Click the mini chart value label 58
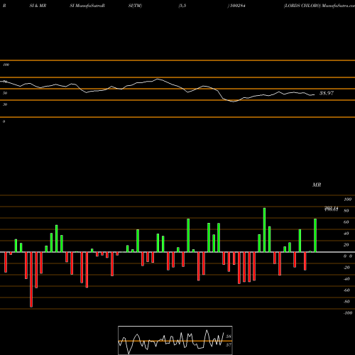This screenshot has width=355, height=355. [229, 337]
